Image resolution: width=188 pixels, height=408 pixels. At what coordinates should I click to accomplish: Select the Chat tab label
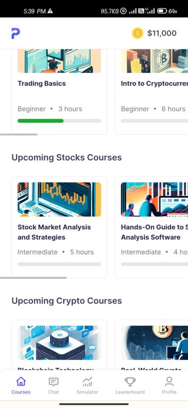point(53,392)
